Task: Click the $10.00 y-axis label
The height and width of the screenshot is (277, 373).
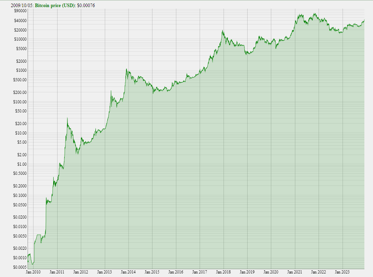Action: (21, 133)
